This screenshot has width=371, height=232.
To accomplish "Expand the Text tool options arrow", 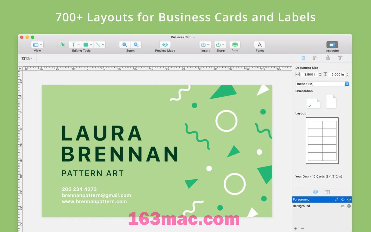I will [79, 45].
